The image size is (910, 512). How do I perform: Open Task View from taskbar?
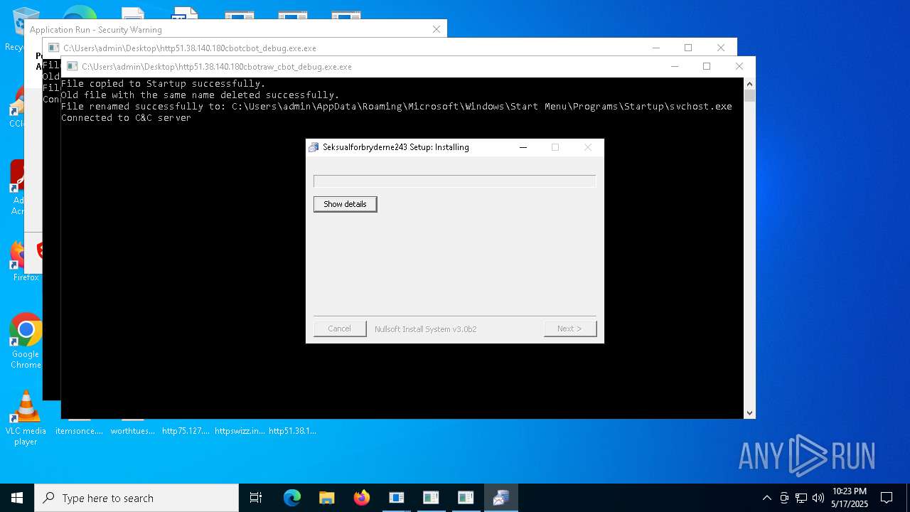click(x=256, y=498)
